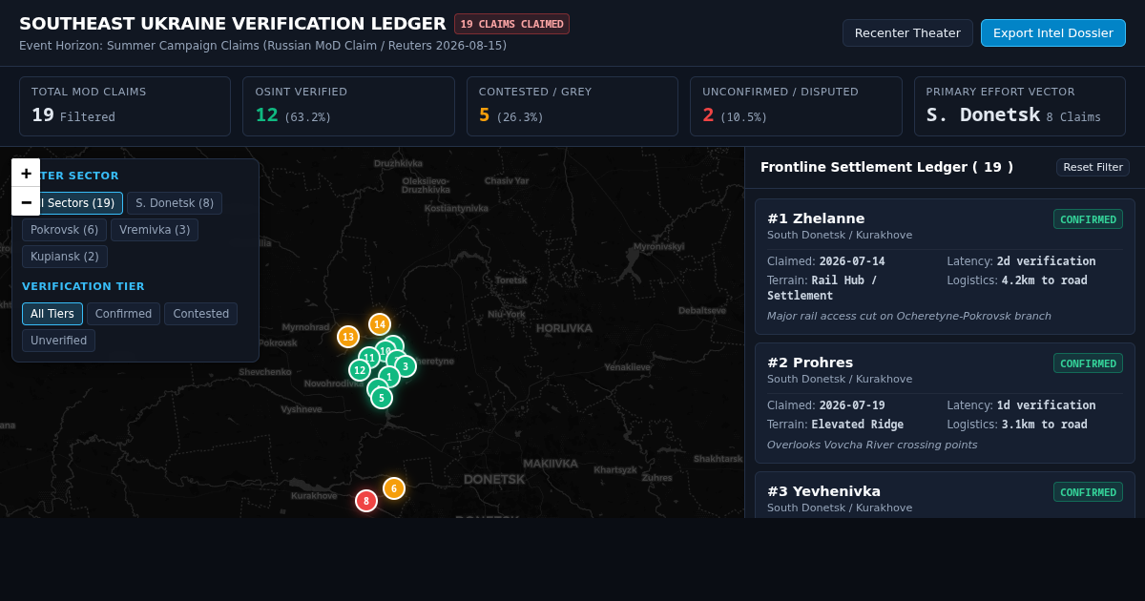Click Prohres Vovcha River note
This screenshot has height=601, width=1145.
[872, 446]
